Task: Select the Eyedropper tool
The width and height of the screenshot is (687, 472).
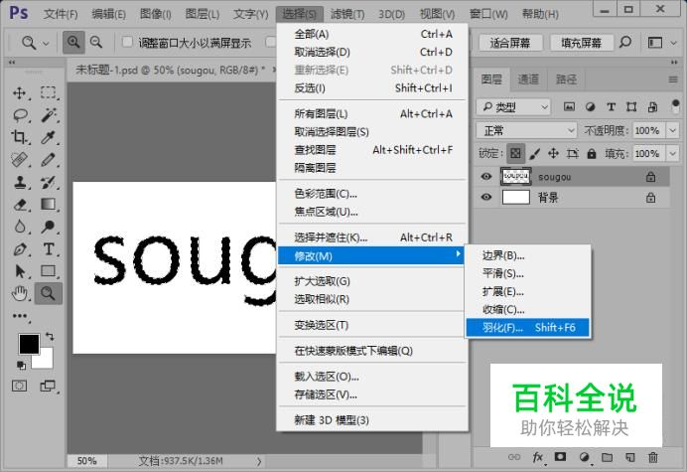Action: pos(49,137)
